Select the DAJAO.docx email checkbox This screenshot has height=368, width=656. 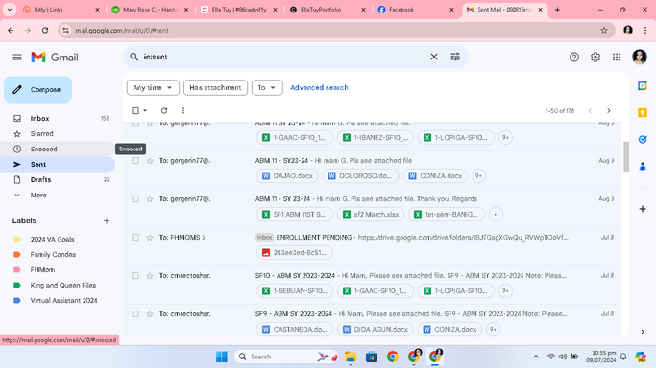pos(135,161)
